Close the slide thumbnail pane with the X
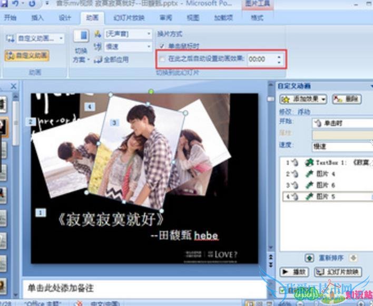This screenshot has height=306, width=373. pyautogui.click(x=14, y=86)
